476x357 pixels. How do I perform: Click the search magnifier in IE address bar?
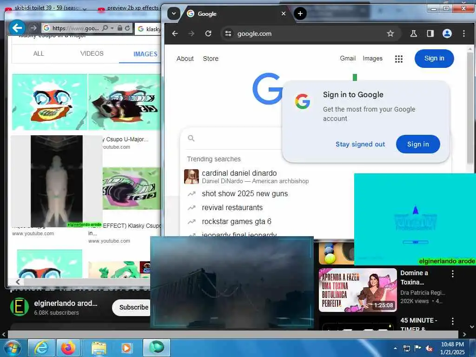(x=105, y=28)
